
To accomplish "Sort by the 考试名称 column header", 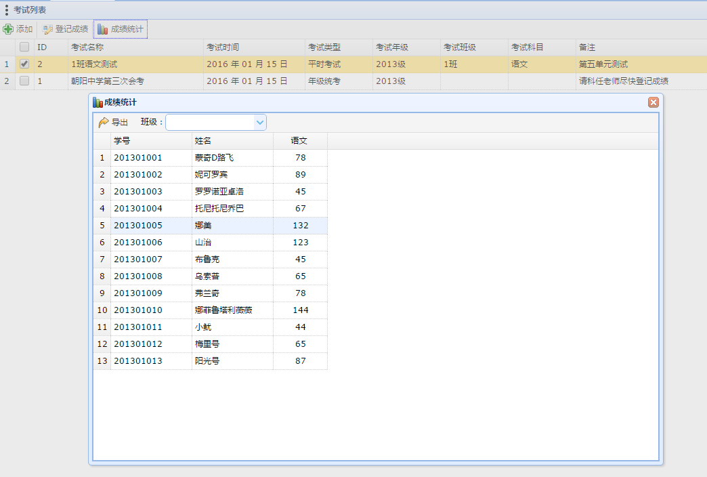I will click(135, 47).
